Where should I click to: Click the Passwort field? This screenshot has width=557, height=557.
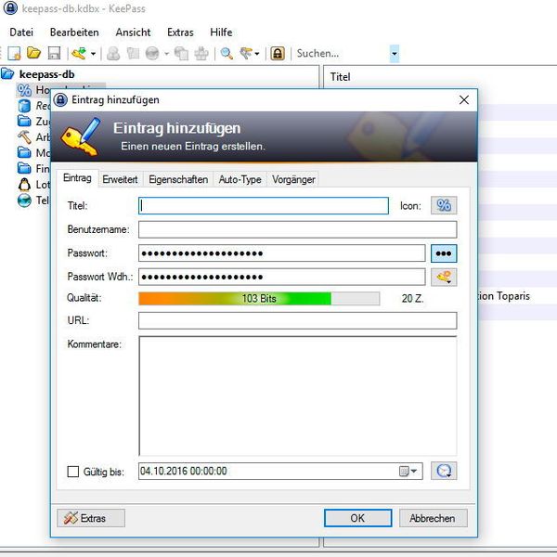[x=281, y=253]
